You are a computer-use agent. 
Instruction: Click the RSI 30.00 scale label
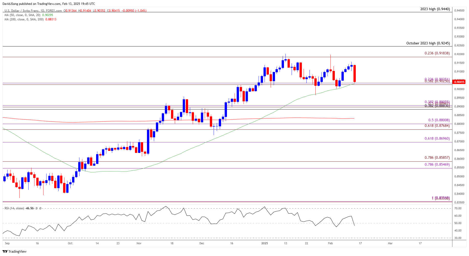click(458, 238)
